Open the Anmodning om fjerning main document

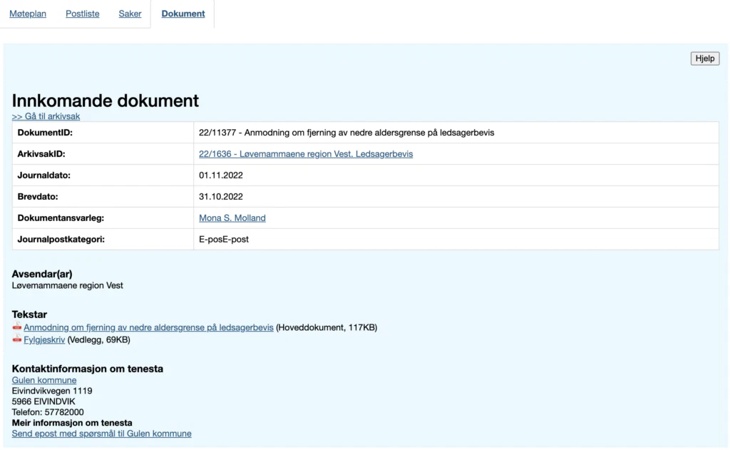[x=148, y=327]
